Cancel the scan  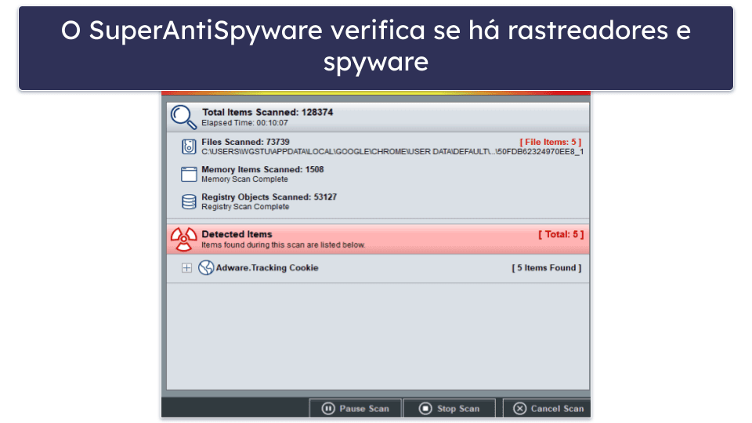[548, 408]
